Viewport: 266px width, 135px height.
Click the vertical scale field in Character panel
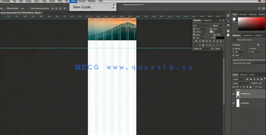(200, 35)
